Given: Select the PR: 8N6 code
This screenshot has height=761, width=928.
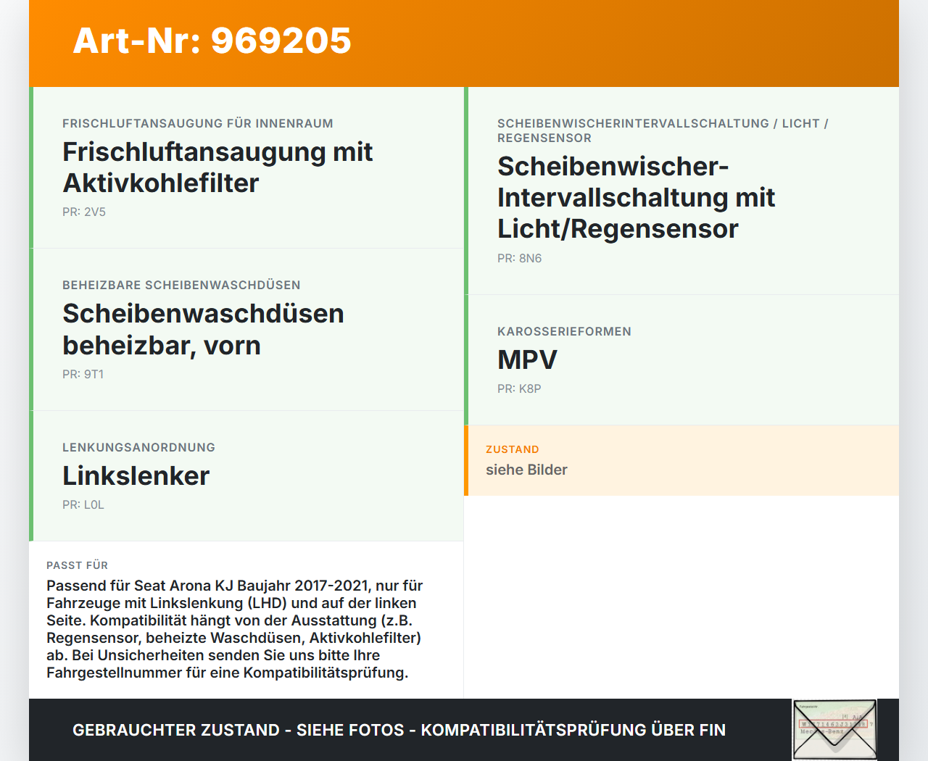Looking at the screenshot, I should (518, 258).
